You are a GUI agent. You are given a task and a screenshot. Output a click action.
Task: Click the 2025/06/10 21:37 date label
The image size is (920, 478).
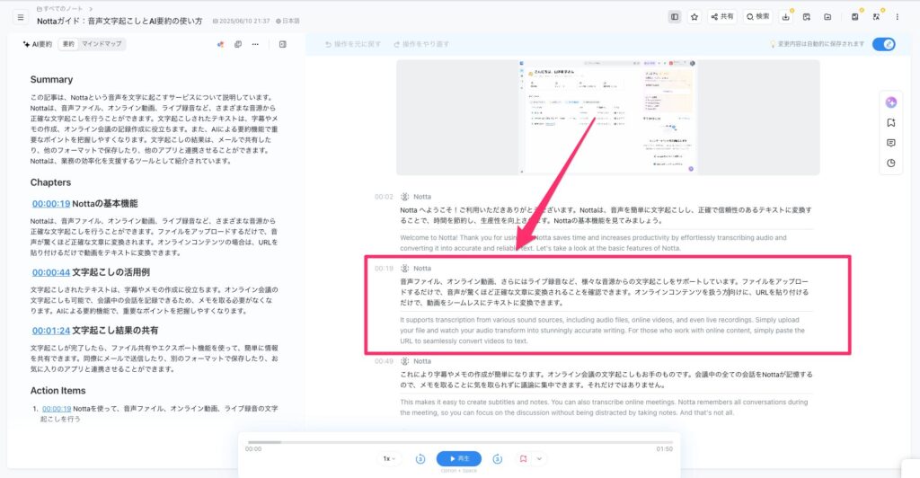(241, 21)
